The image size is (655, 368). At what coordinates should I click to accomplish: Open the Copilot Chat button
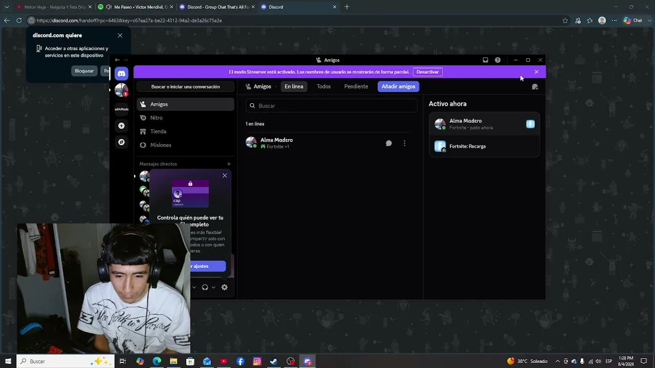click(633, 20)
